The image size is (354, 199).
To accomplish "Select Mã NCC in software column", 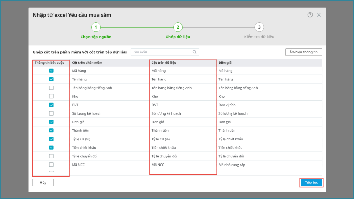I will click(110, 165).
